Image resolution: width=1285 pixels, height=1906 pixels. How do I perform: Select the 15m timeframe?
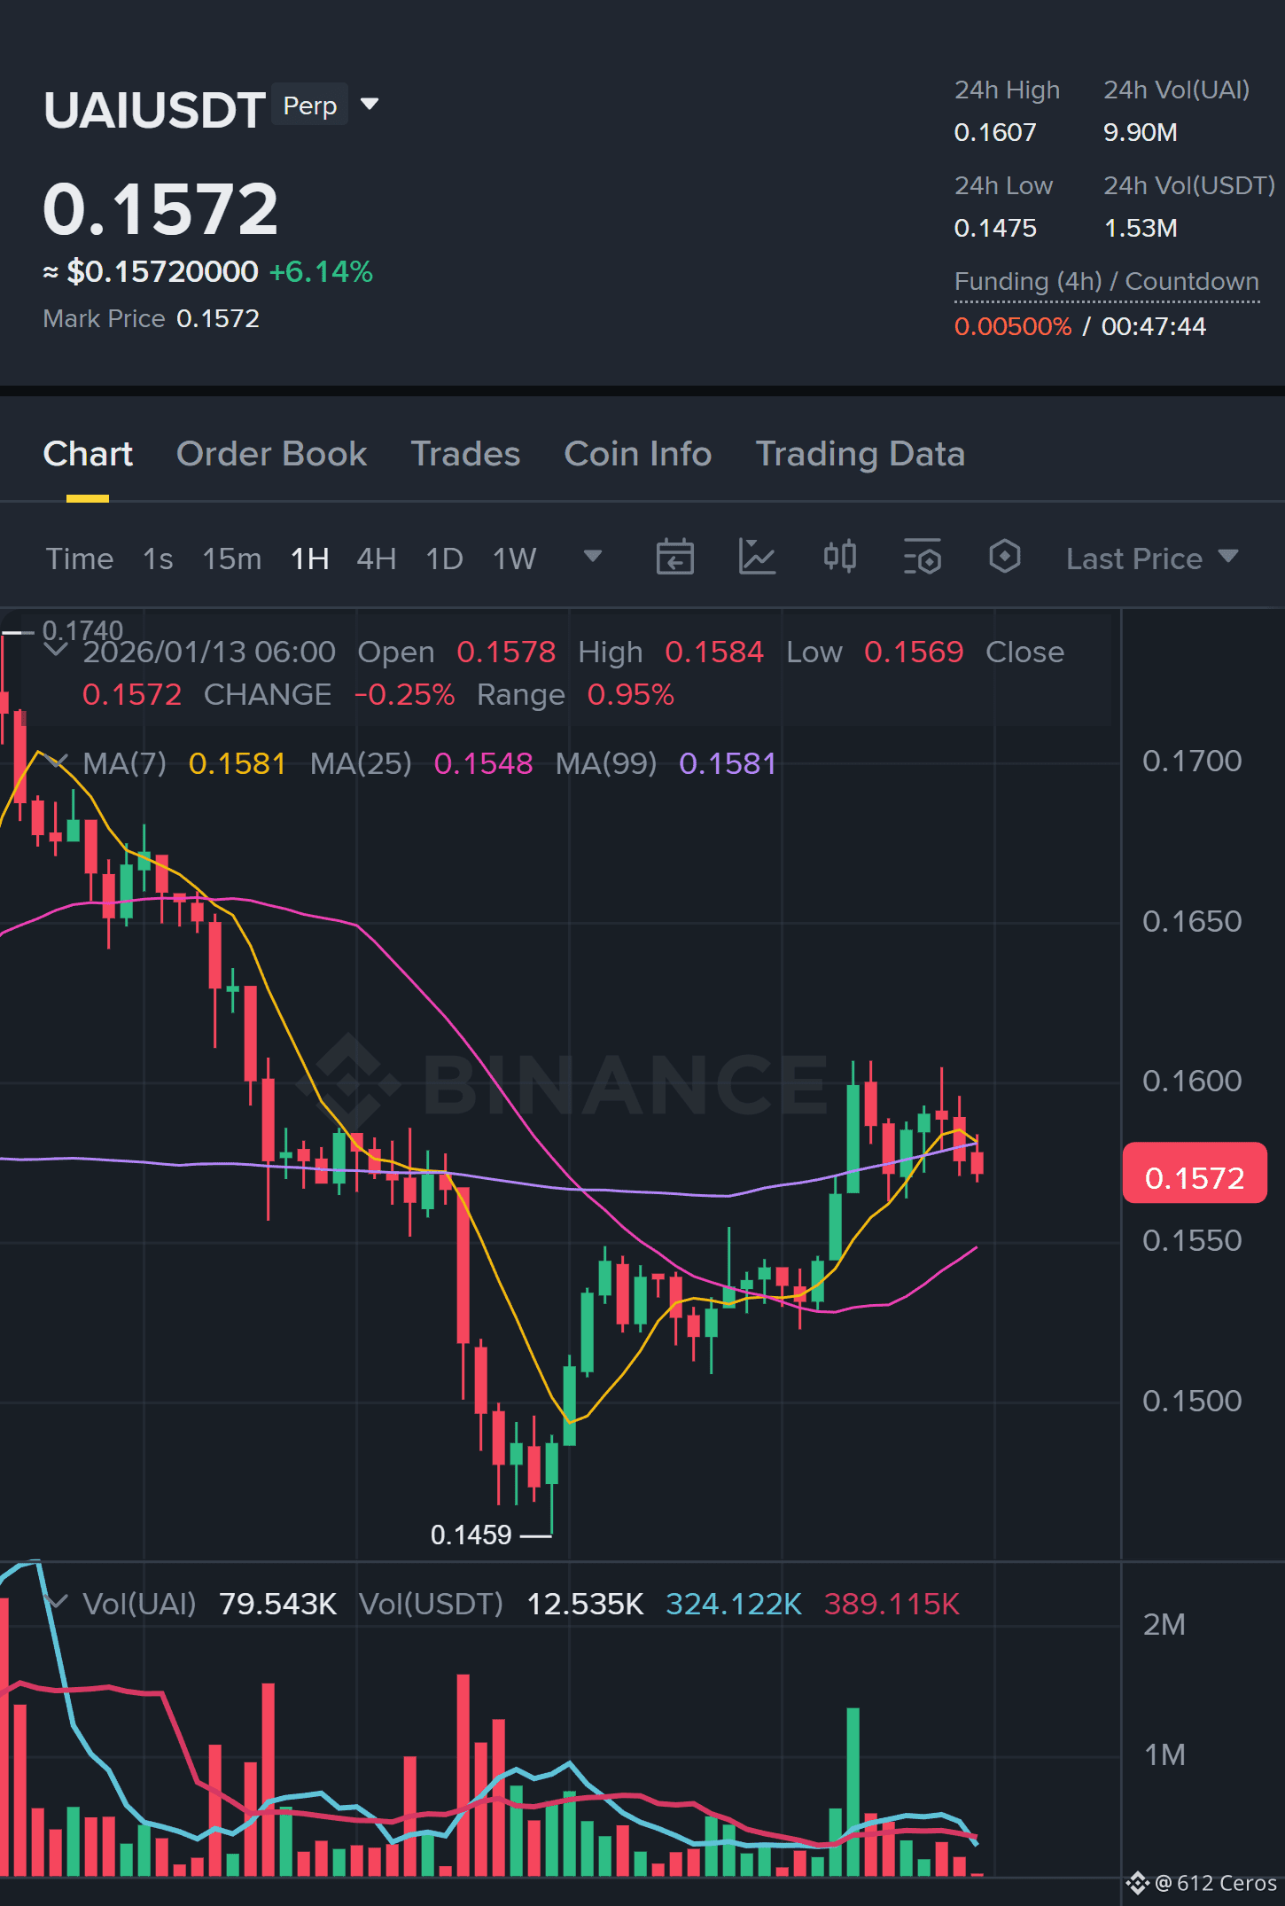(232, 559)
